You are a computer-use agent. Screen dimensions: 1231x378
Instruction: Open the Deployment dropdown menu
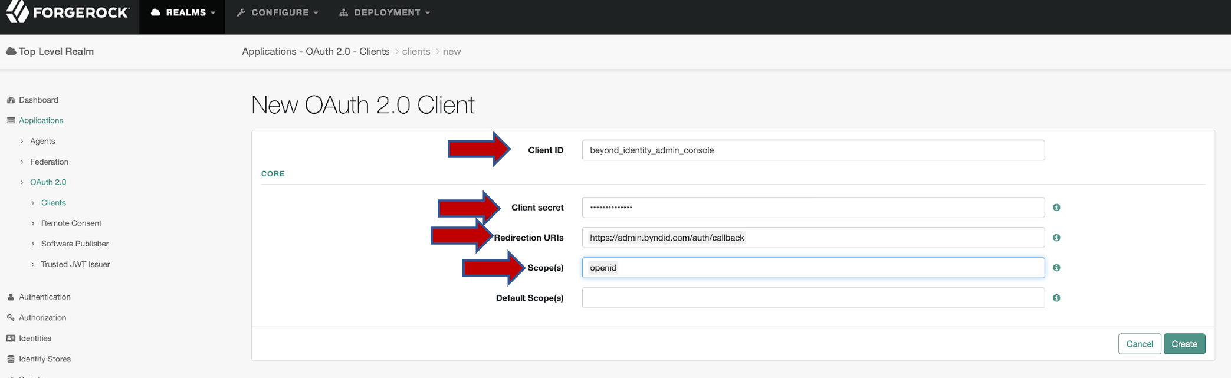pos(385,12)
